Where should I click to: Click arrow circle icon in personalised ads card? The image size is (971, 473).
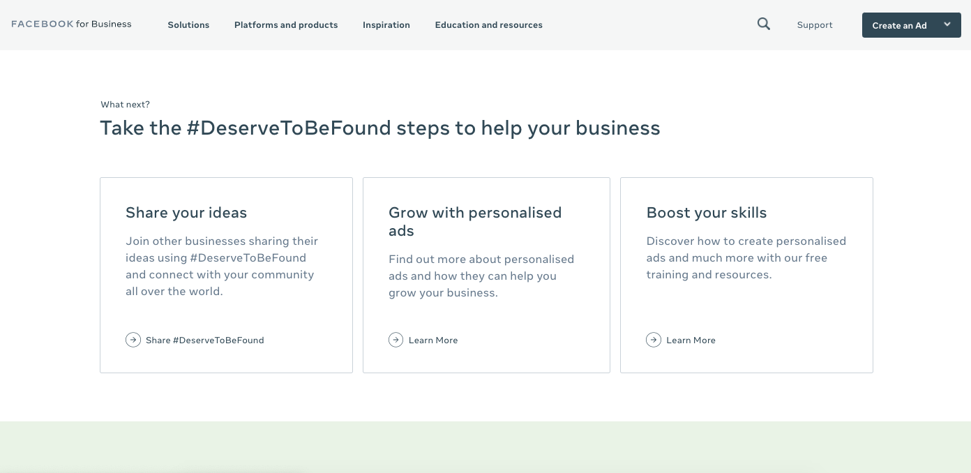click(x=396, y=340)
